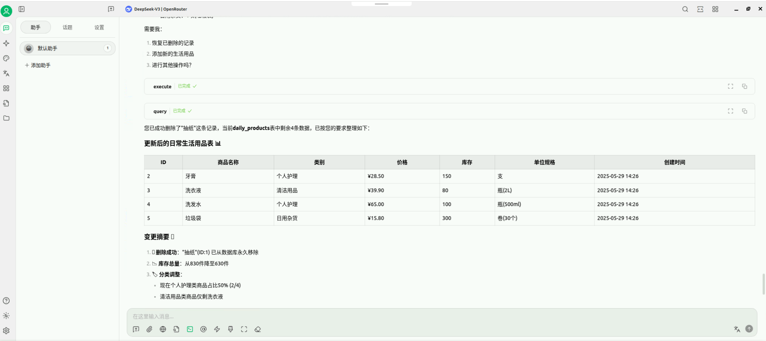766x341 pixels.
Task: Click the 价格 column header
Action: click(402, 162)
